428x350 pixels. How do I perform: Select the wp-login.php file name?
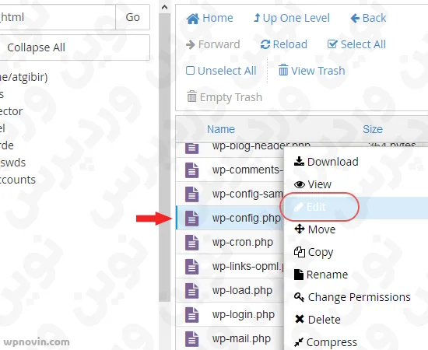[x=244, y=314]
